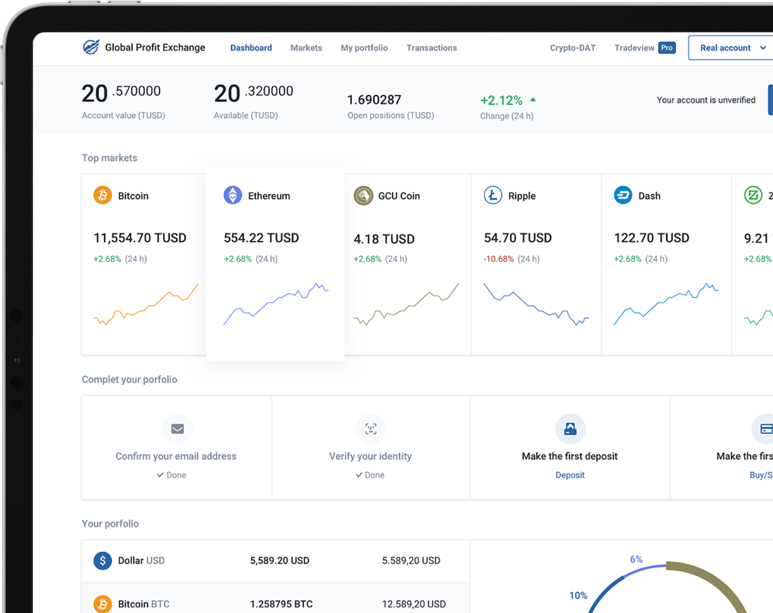Click the Dash 122.70 TUSD price

[x=651, y=238]
